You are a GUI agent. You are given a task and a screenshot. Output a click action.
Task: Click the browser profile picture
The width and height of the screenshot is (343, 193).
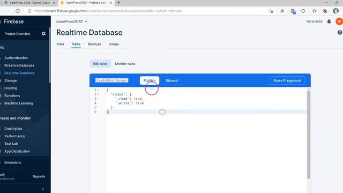pyautogui.click(x=335, y=11)
